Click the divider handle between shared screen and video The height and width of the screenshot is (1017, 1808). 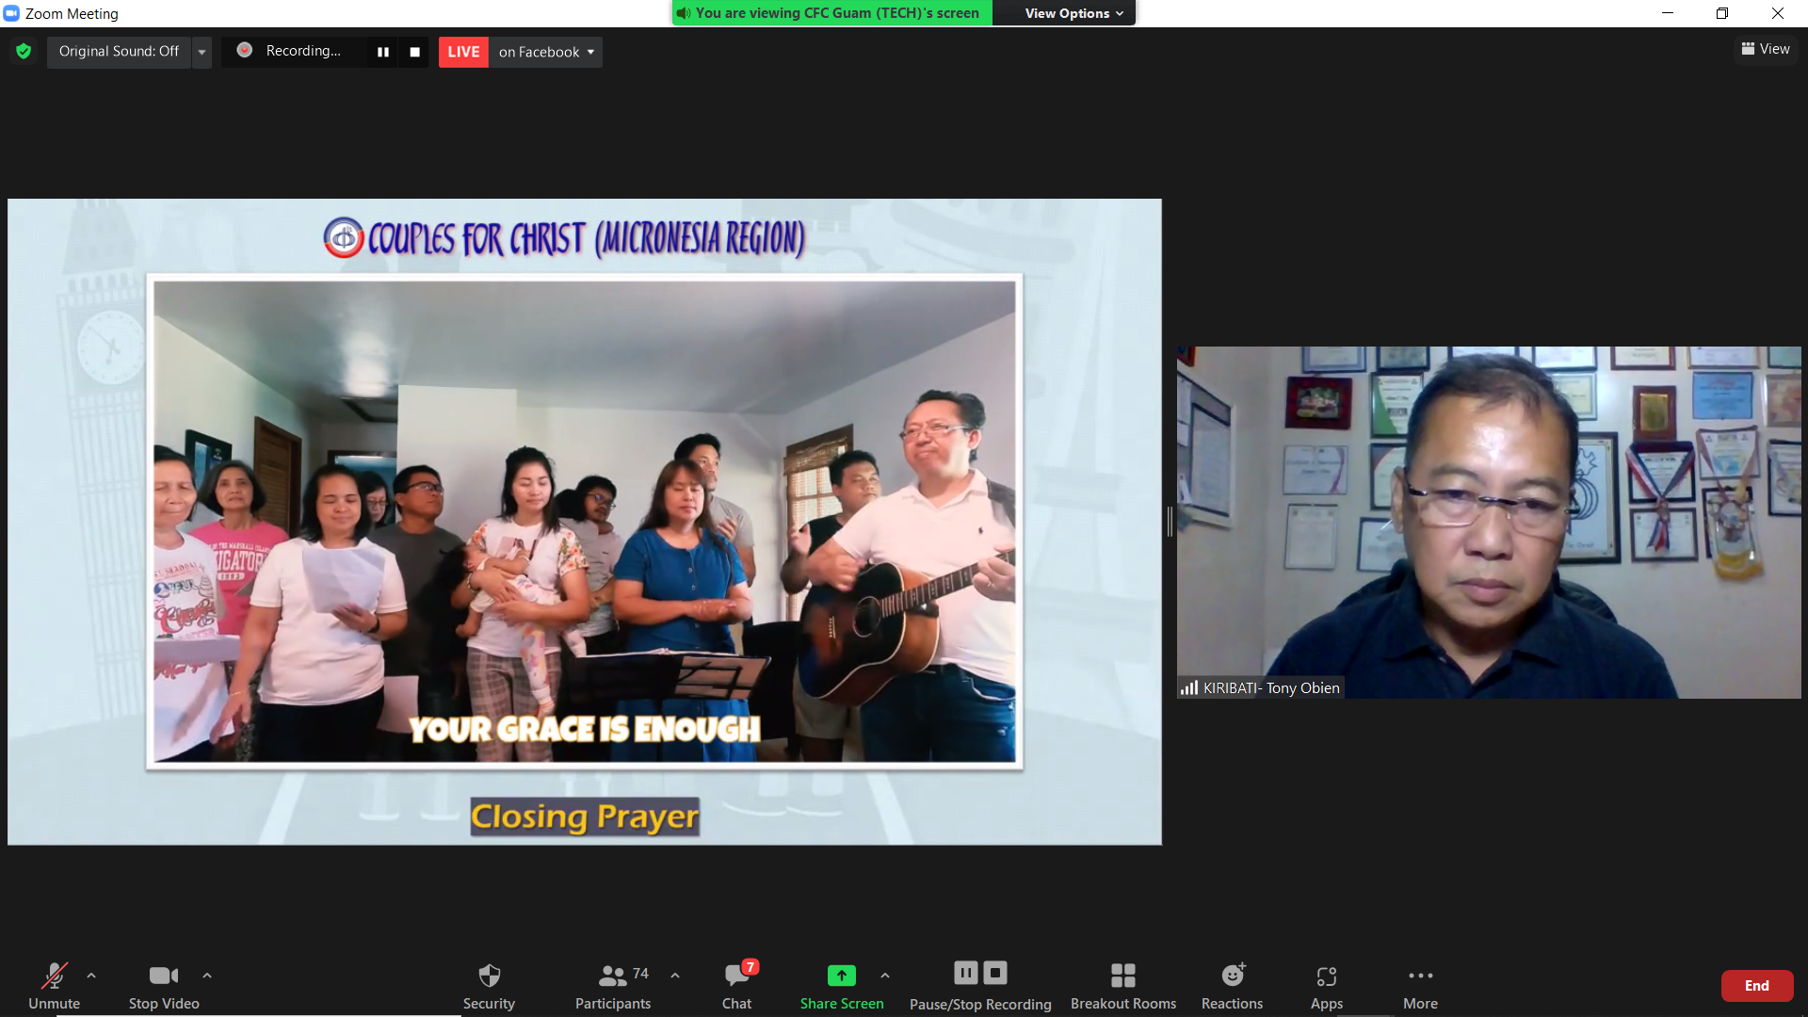(1170, 522)
